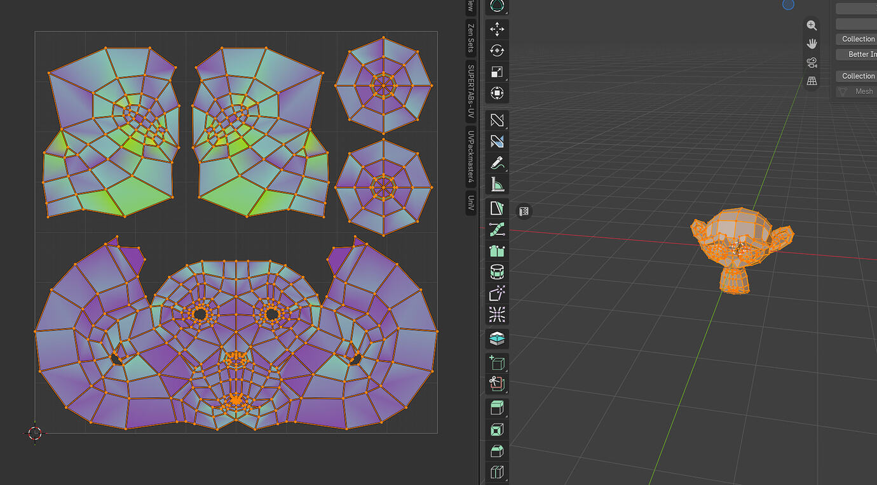The width and height of the screenshot is (877, 485).
Task: Select the Loop Cut tool
Action: click(x=497, y=472)
